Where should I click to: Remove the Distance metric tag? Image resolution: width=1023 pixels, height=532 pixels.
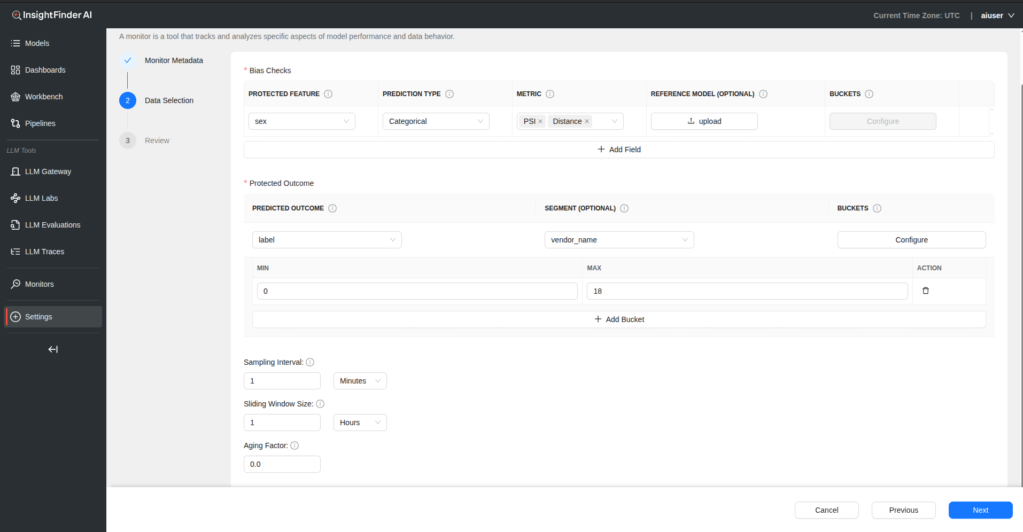pos(587,122)
